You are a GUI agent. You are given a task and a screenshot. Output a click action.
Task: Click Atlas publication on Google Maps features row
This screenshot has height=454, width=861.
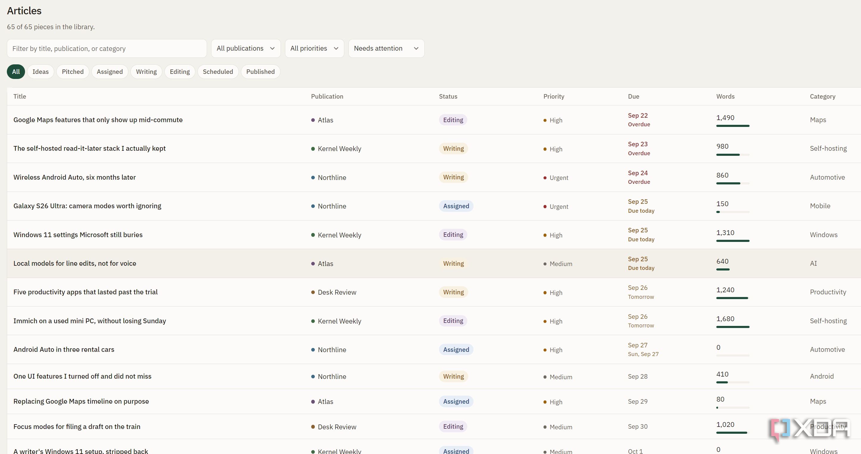coord(322,120)
